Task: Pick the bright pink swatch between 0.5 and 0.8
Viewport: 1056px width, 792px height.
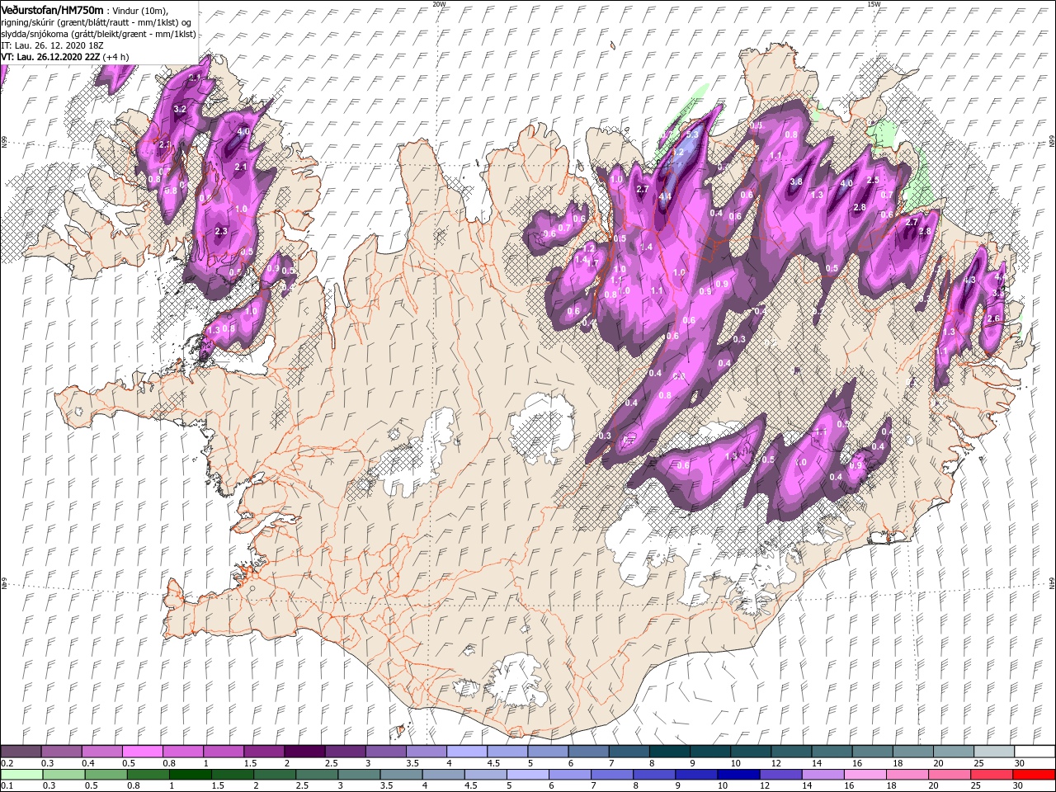Action: click(x=142, y=752)
